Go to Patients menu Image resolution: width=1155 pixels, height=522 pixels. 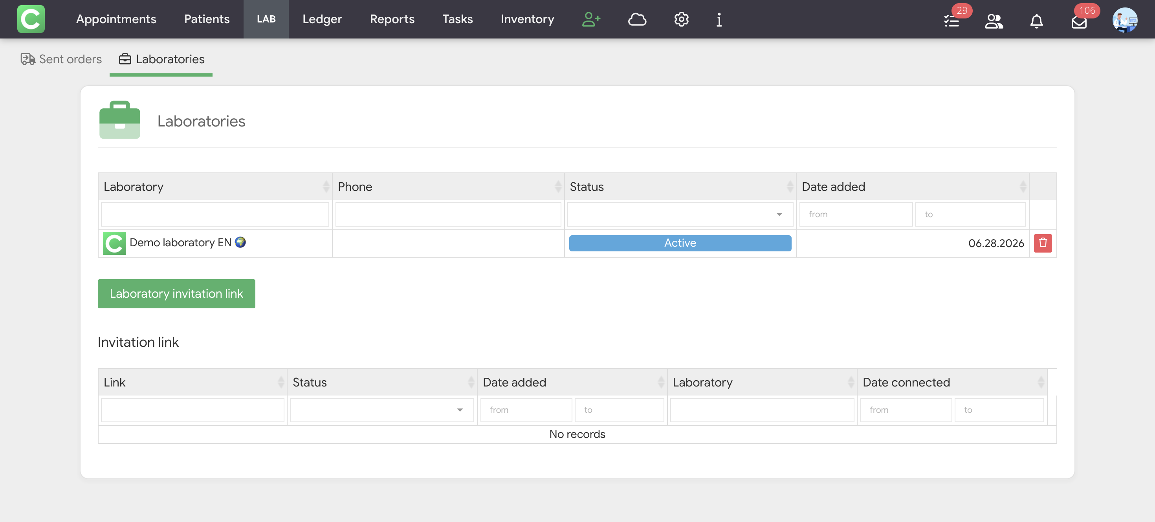click(x=207, y=19)
